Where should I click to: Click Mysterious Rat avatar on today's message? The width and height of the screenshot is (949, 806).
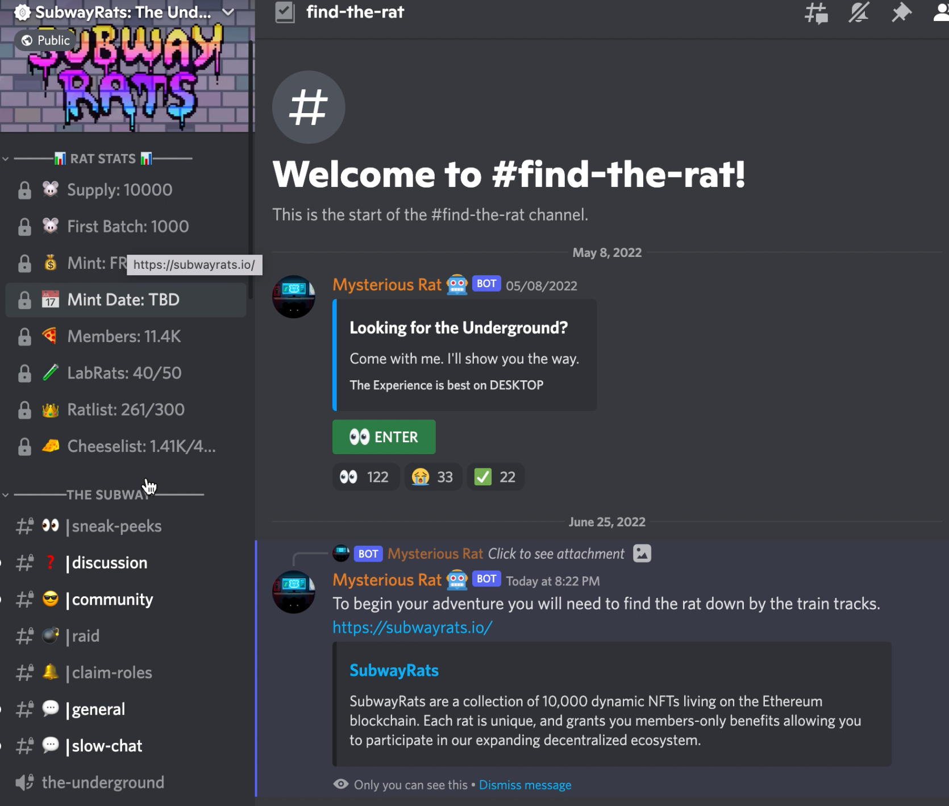pos(294,592)
